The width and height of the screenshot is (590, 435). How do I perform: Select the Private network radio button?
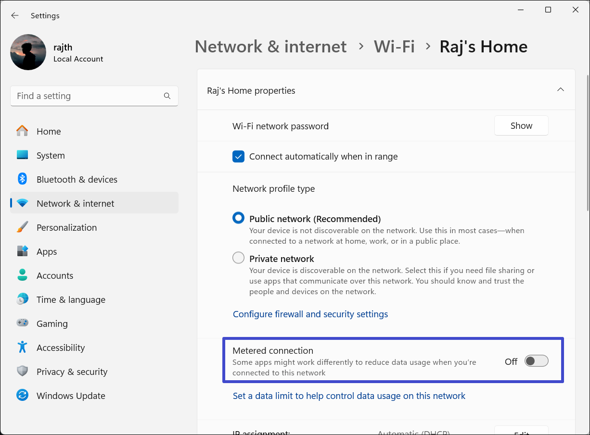pos(238,258)
